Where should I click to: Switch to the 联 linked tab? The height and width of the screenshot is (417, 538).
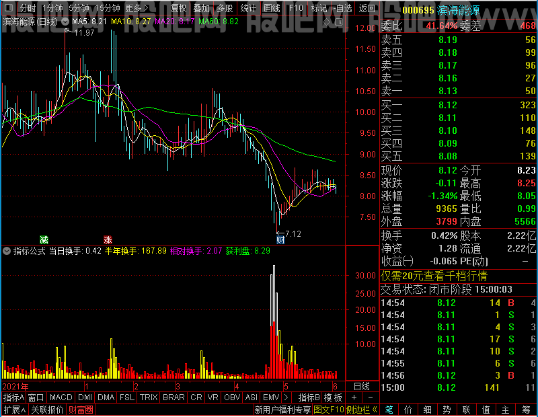point(466,410)
